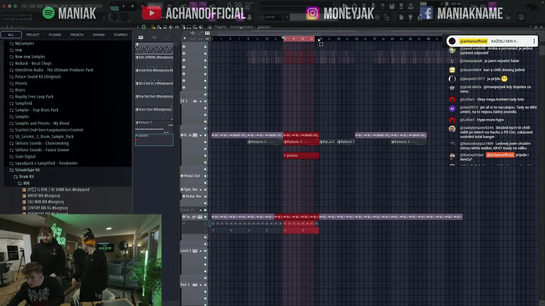Open the playlist options arrow menu
Screen dimensions: 545x306
[138, 27]
